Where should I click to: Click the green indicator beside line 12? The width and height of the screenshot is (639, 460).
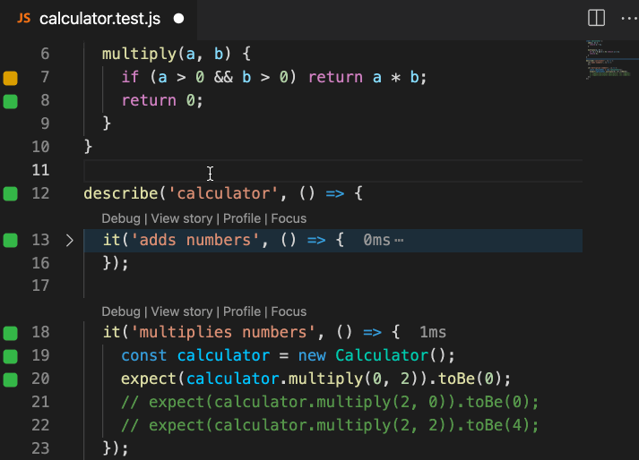11,193
